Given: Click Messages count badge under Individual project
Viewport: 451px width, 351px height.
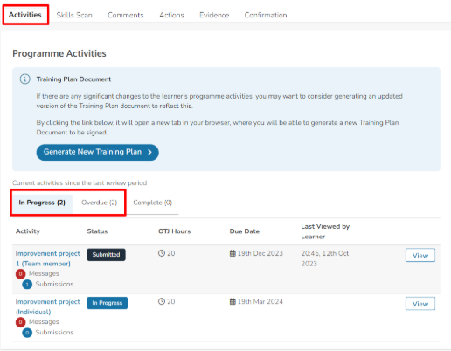Looking at the screenshot, I should click(x=20, y=322).
